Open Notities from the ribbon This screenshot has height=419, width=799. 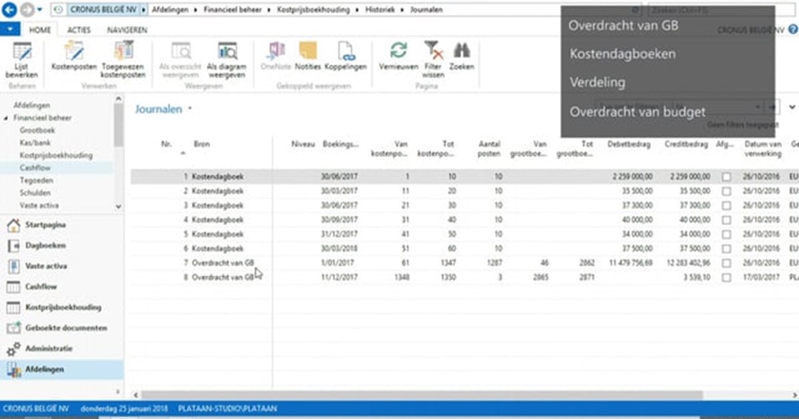[x=308, y=56]
